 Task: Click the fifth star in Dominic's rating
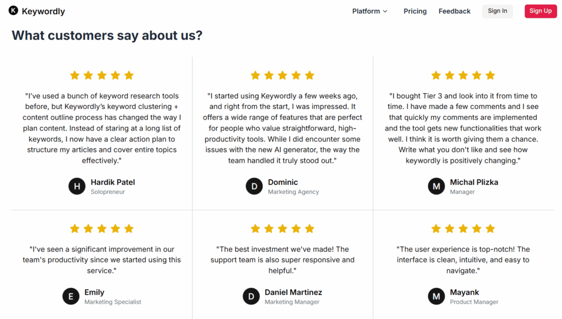pos(310,75)
